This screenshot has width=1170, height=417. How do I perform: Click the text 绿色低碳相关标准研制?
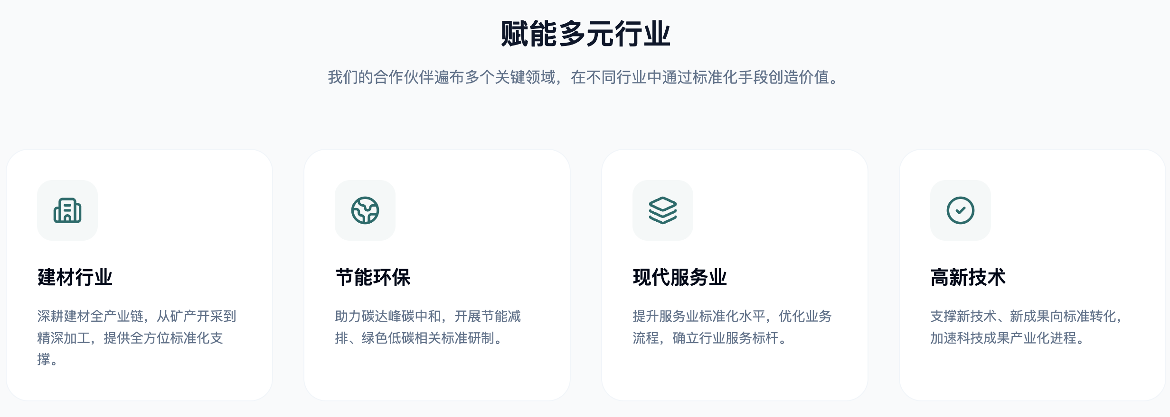(x=428, y=338)
